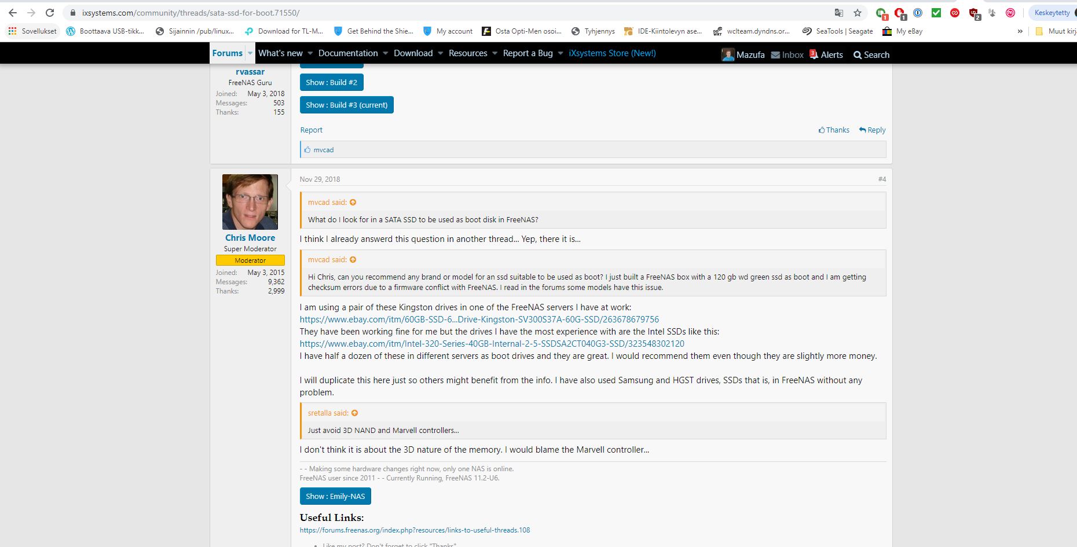
Task: Open the Documentation menu item
Action: pyautogui.click(x=348, y=53)
